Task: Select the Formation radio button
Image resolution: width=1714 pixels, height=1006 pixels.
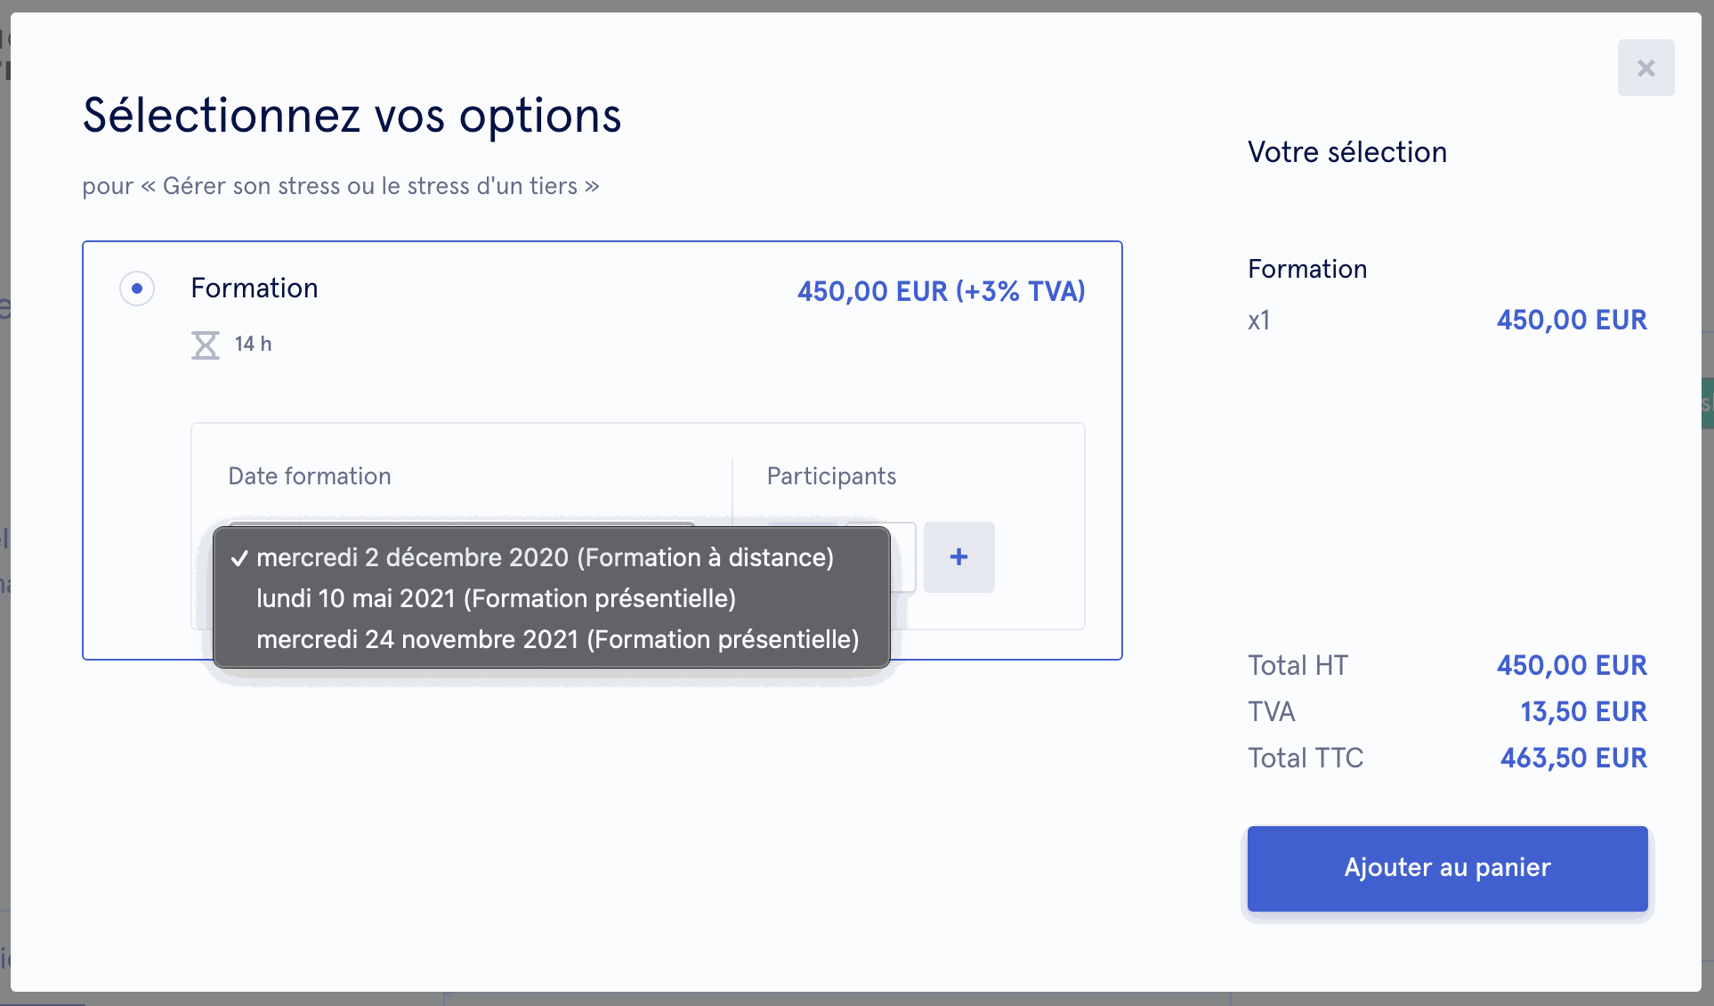Action: pyautogui.click(x=137, y=288)
